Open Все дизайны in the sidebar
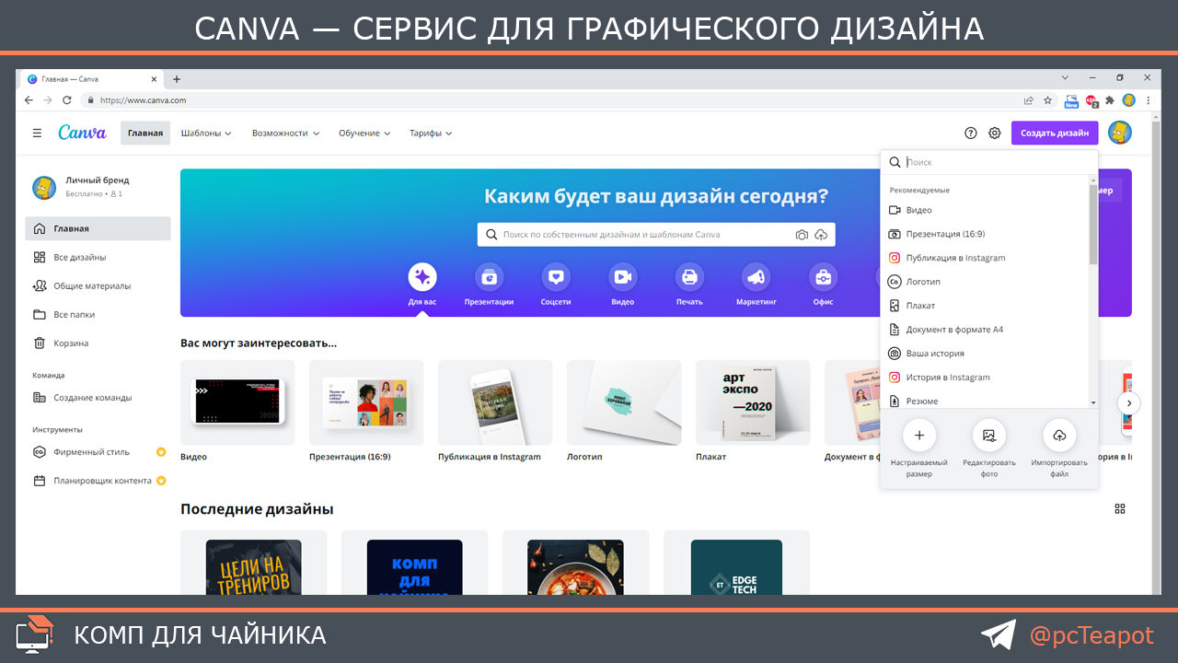 tap(98, 257)
